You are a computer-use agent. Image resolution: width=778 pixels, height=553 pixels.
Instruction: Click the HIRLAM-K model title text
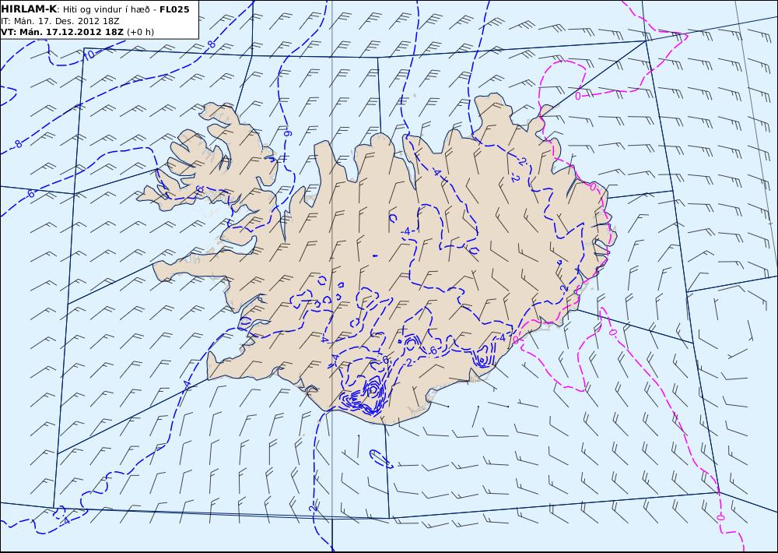[29, 9]
